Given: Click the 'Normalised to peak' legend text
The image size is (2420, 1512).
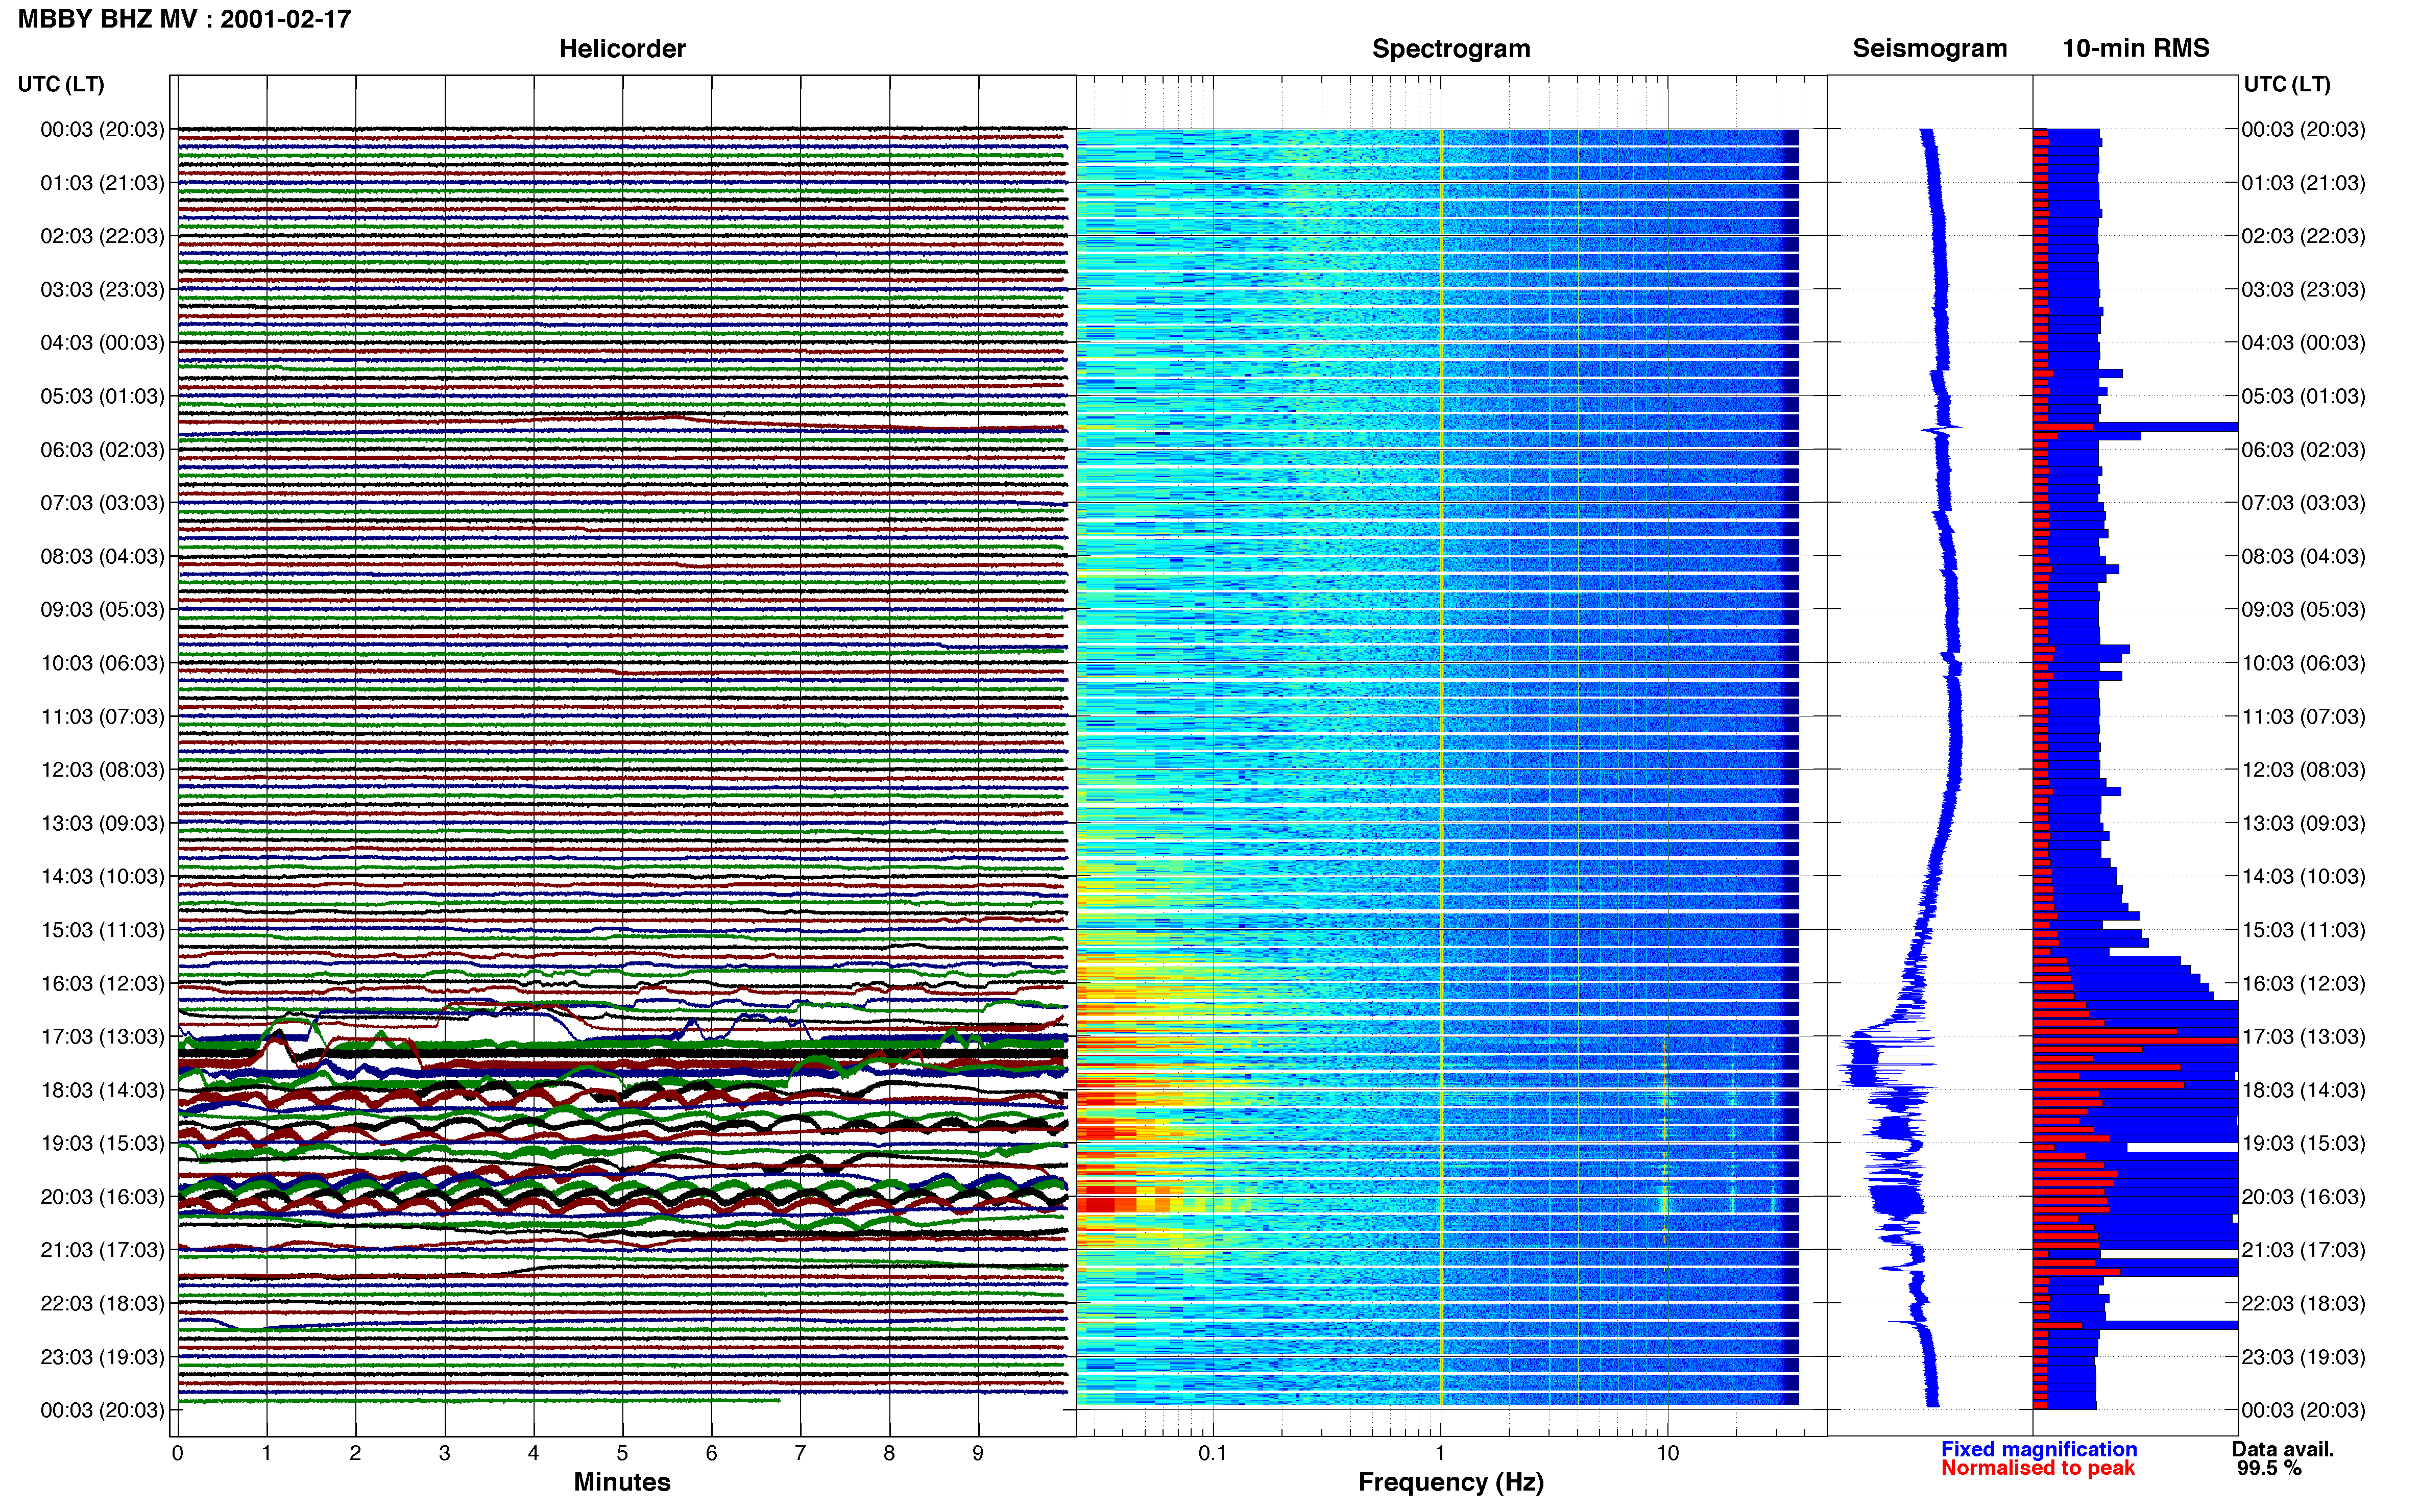Looking at the screenshot, I should click(x=2038, y=1468).
